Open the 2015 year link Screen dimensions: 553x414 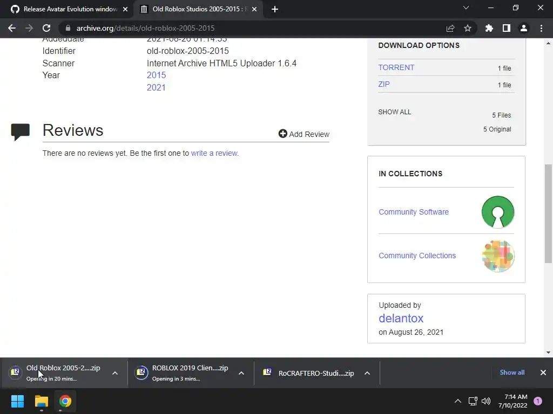pyautogui.click(x=156, y=75)
